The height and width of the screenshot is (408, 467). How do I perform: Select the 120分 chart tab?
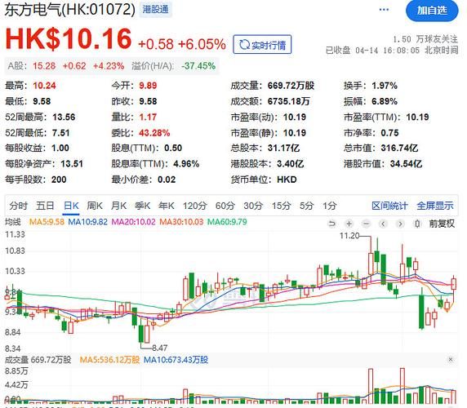(195, 206)
